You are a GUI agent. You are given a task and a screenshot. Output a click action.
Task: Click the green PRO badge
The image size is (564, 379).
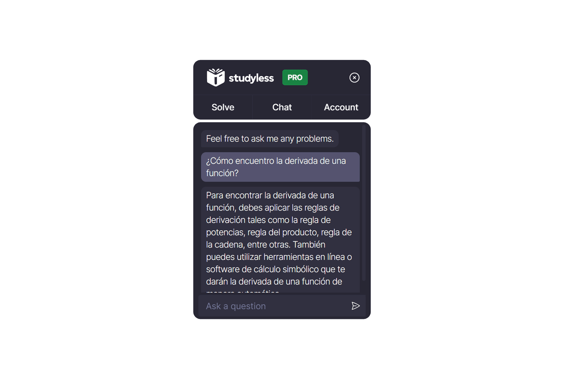pyautogui.click(x=295, y=77)
